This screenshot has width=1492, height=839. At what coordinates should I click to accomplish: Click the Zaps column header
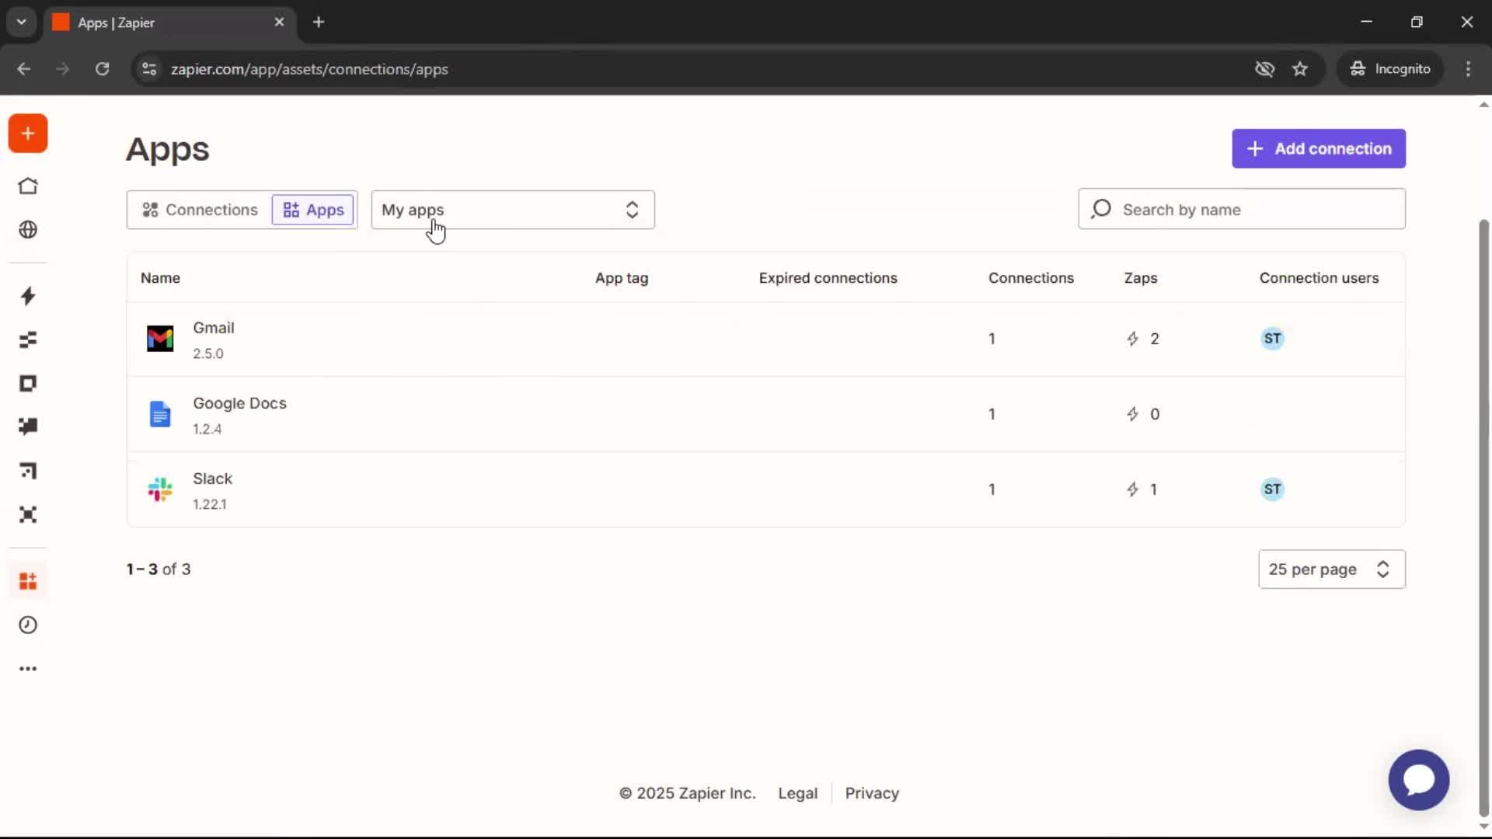click(x=1141, y=278)
